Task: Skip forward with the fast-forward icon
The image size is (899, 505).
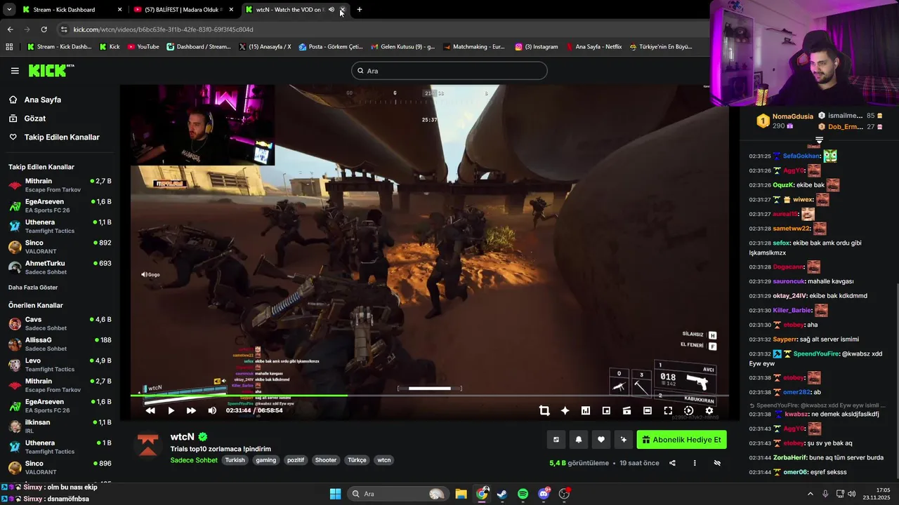Action: point(191,410)
